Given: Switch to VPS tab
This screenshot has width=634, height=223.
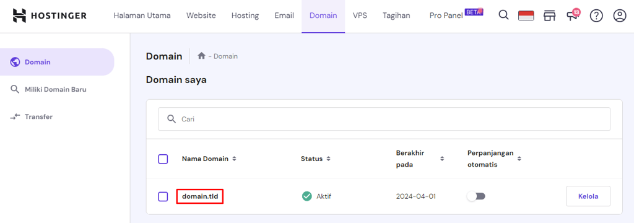Looking at the screenshot, I should pos(360,15).
